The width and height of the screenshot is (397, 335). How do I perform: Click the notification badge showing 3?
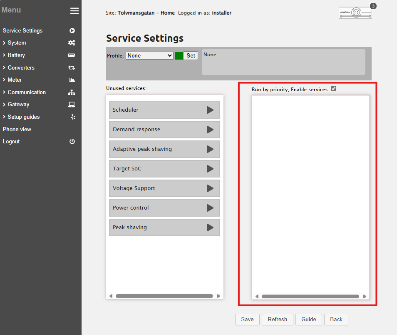[x=373, y=6]
